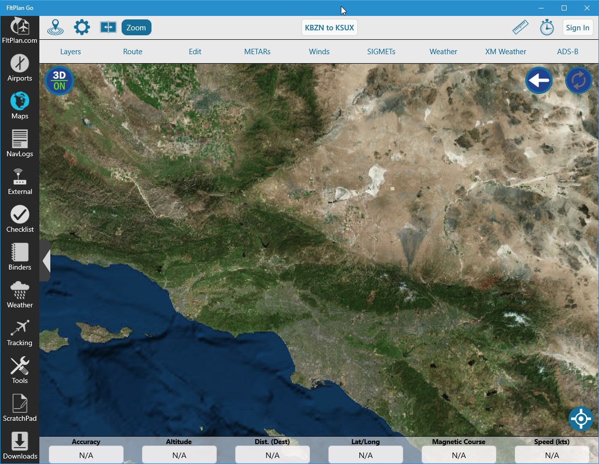Click the Sign In button
Image resolution: width=599 pixels, height=464 pixels.
coord(578,27)
